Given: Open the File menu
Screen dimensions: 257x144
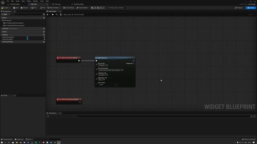Looking at the screenshot, I should pyautogui.click(x=8, y=1).
